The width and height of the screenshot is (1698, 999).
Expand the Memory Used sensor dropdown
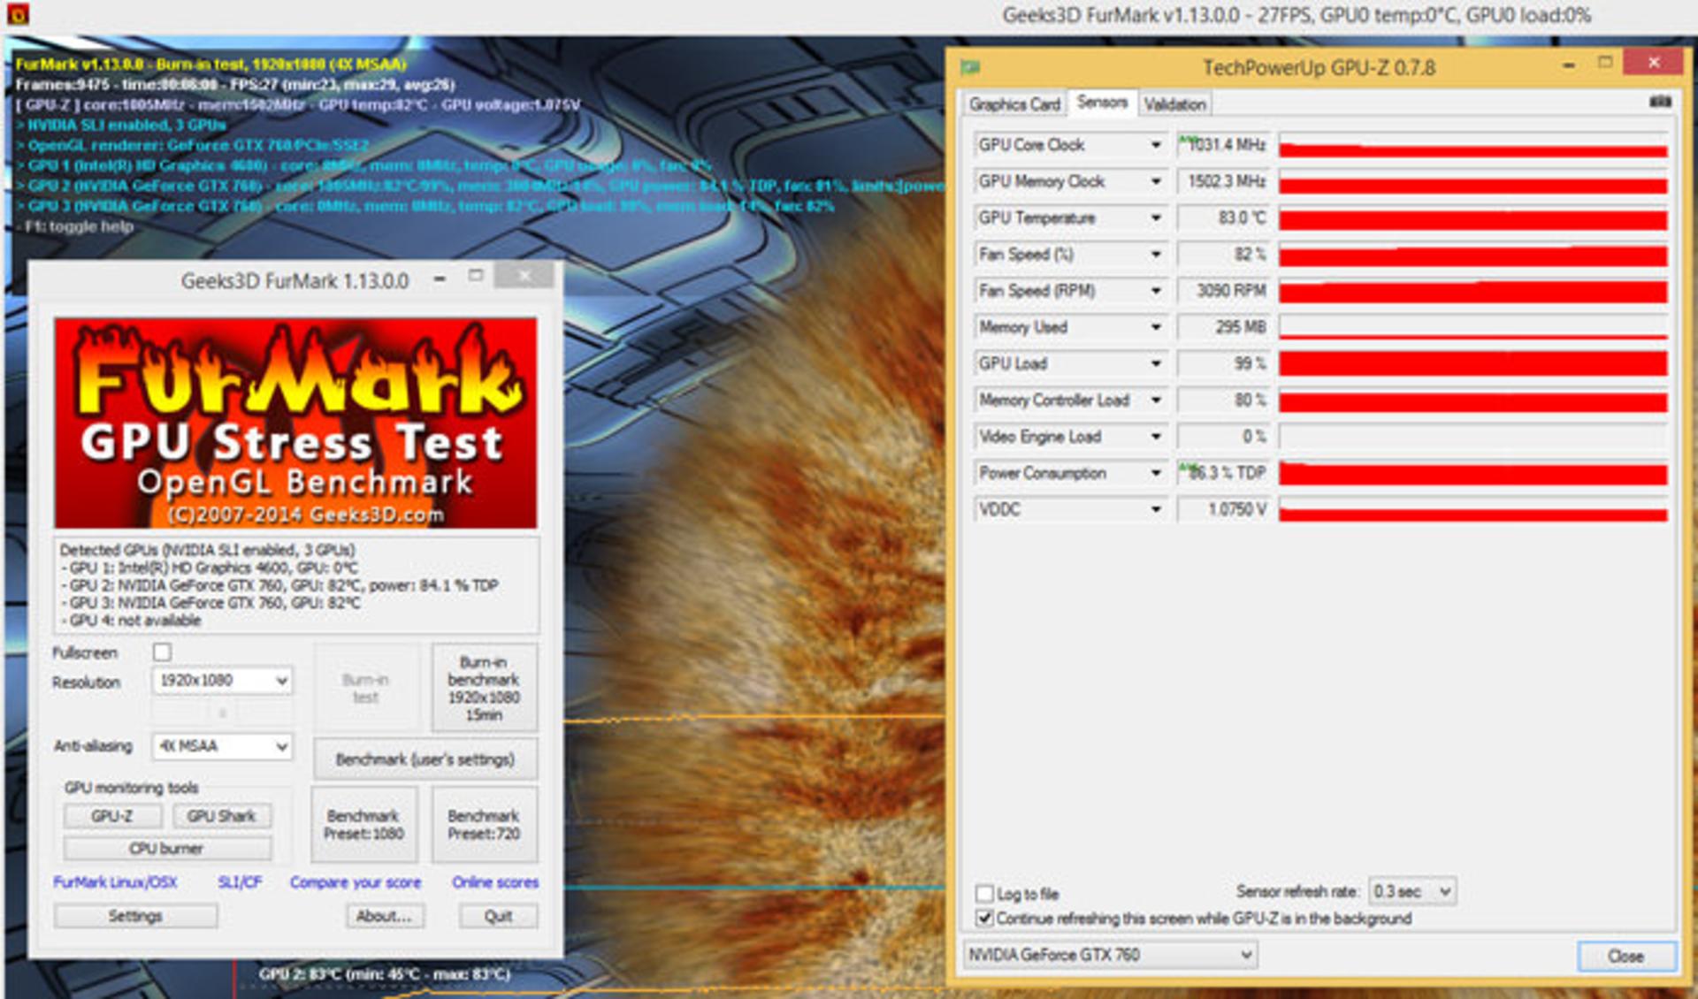coord(1155,327)
